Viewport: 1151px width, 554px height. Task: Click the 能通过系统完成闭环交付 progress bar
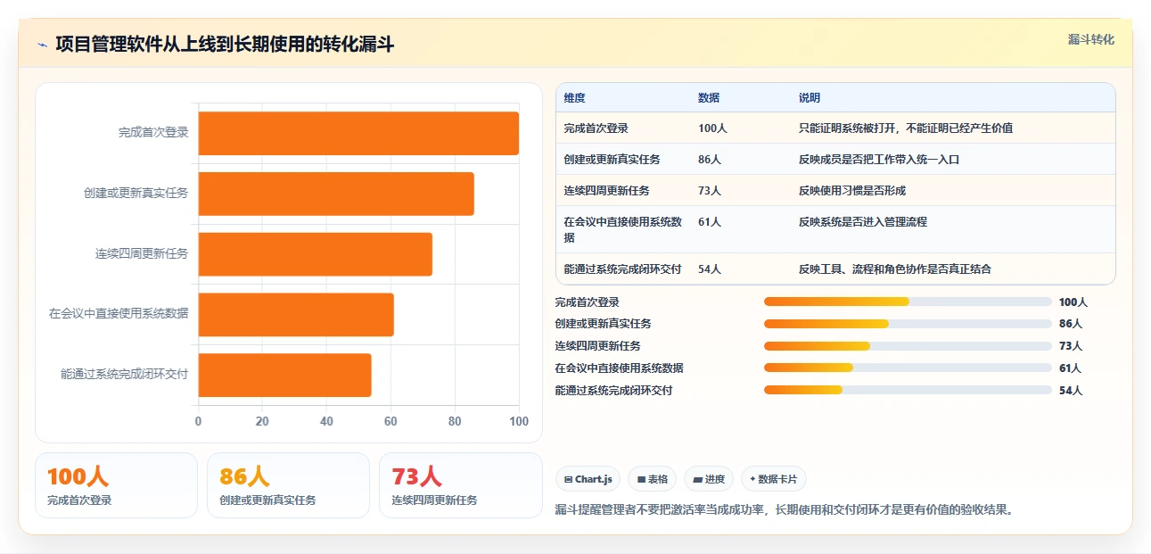point(908,390)
